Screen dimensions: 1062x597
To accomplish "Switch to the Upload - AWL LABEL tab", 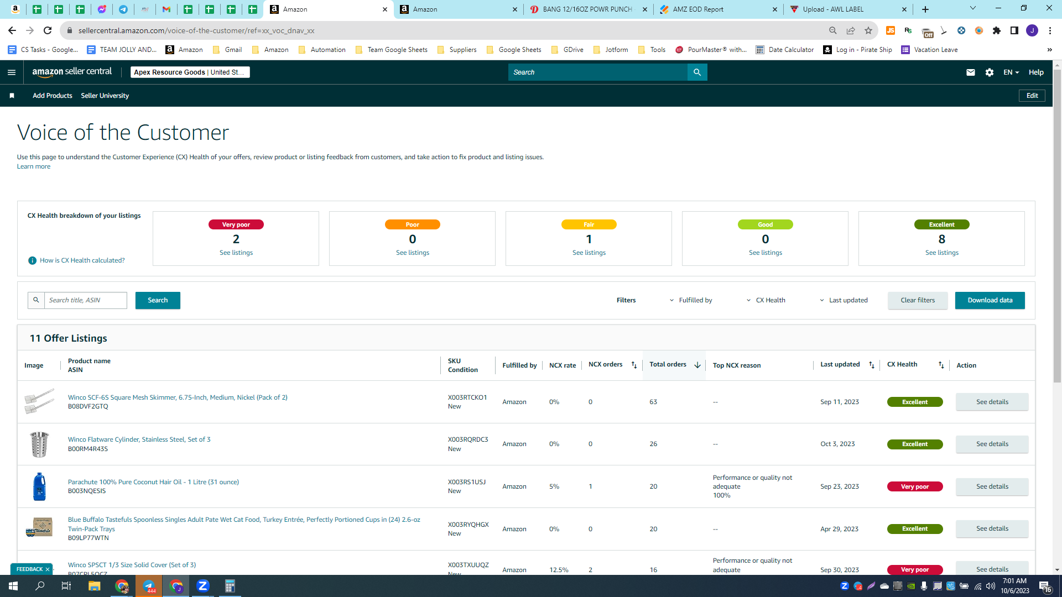I will (x=848, y=9).
